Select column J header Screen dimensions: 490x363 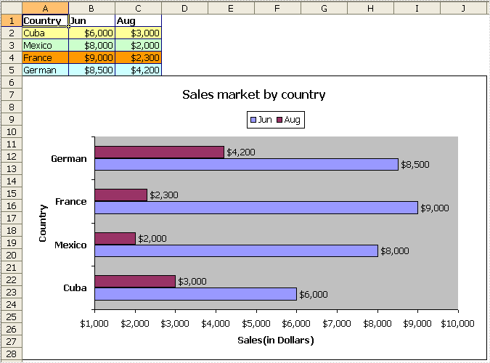pyautogui.click(x=464, y=9)
